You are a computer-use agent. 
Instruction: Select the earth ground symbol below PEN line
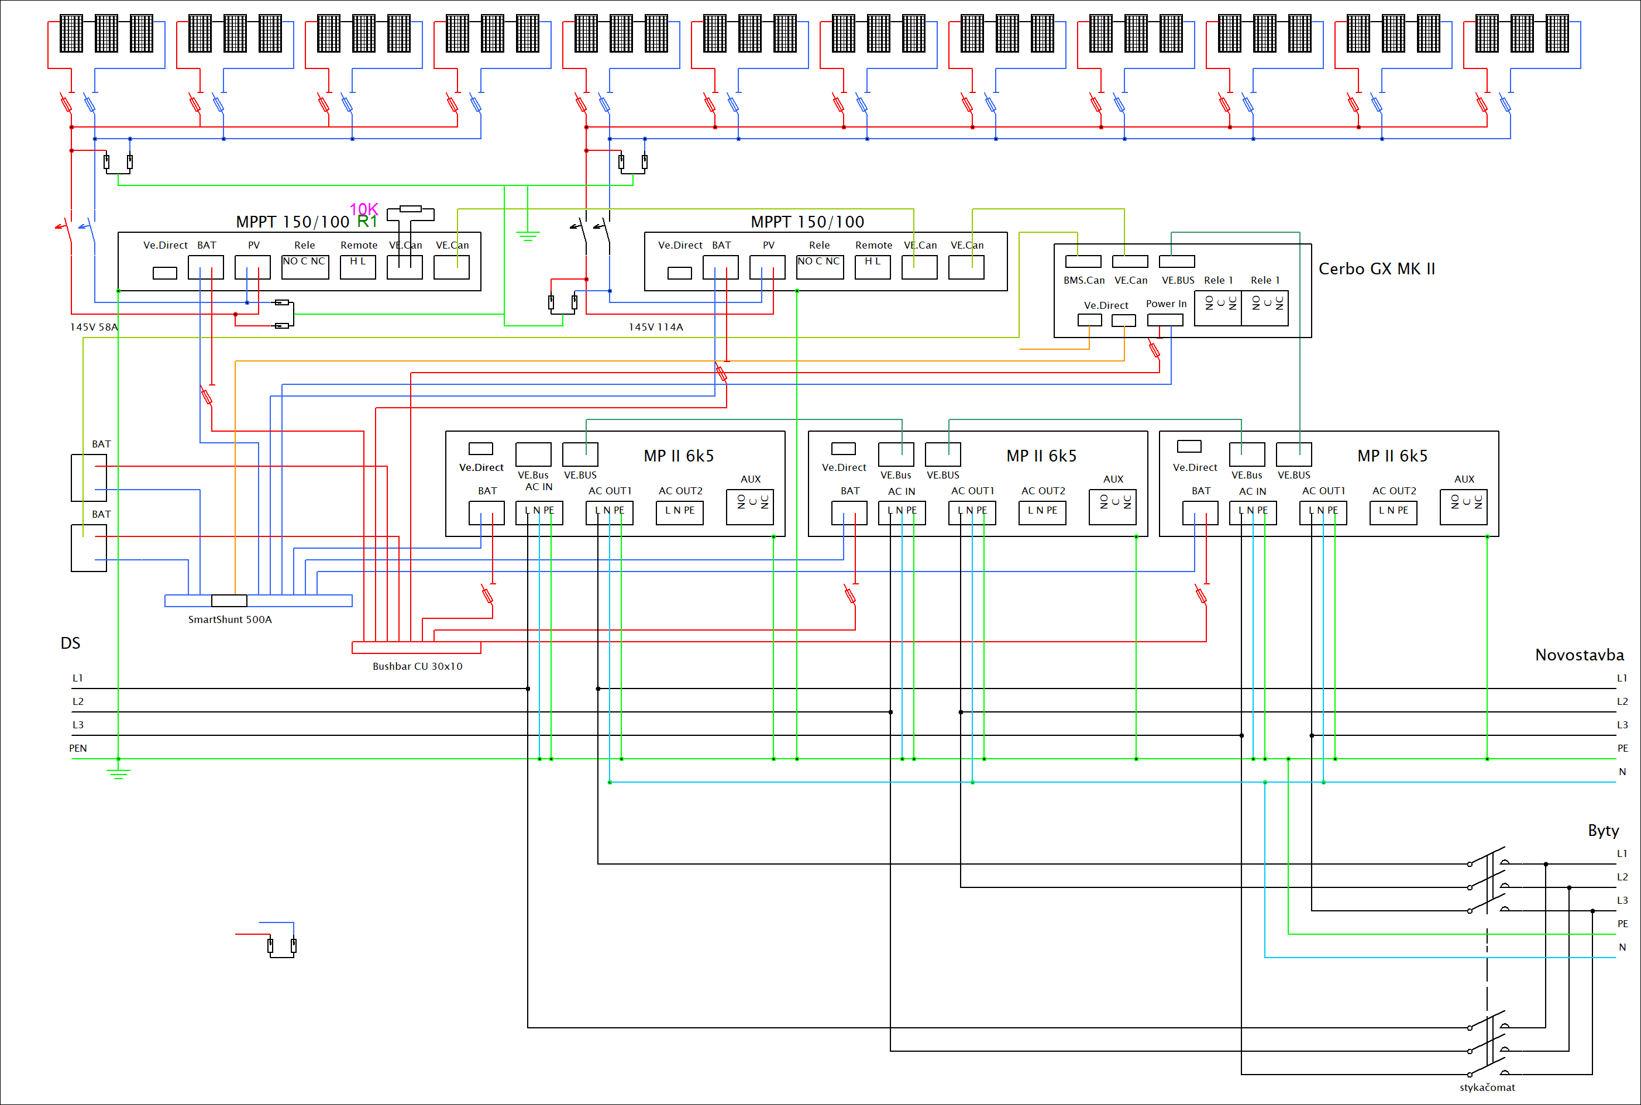pyautogui.click(x=118, y=773)
